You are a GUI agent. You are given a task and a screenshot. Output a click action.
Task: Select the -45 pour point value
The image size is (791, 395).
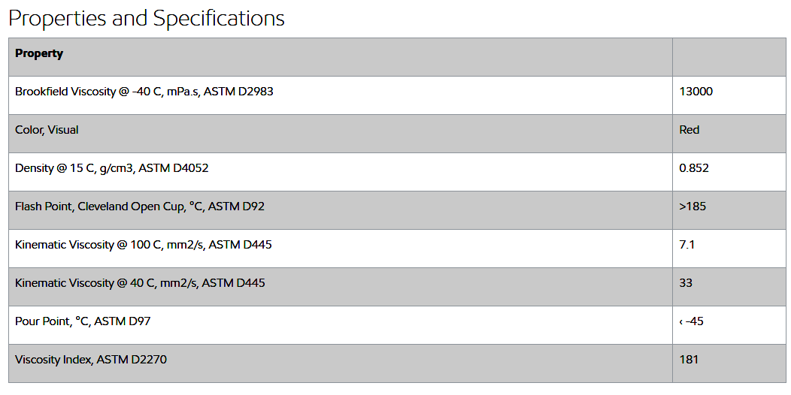[691, 321]
